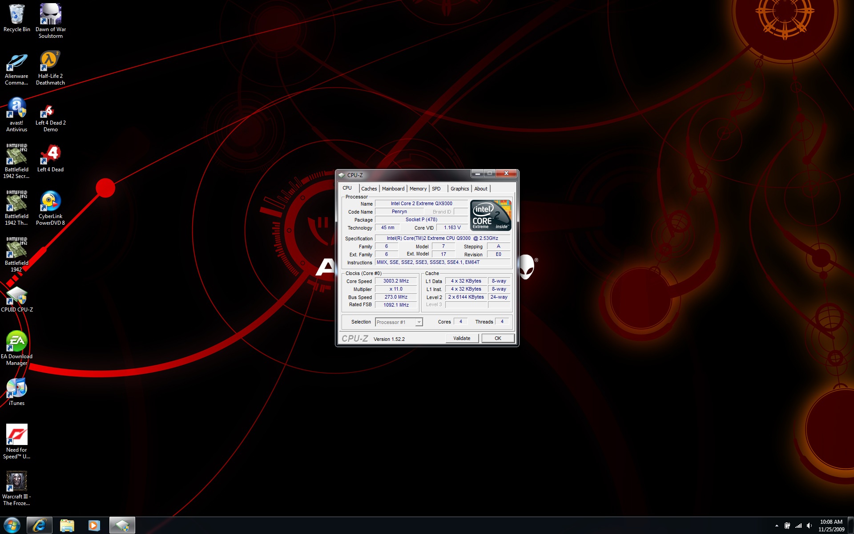Click the Threads count field
Image resolution: width=854 pixels, height=534 pixels.
click(502, 322)
